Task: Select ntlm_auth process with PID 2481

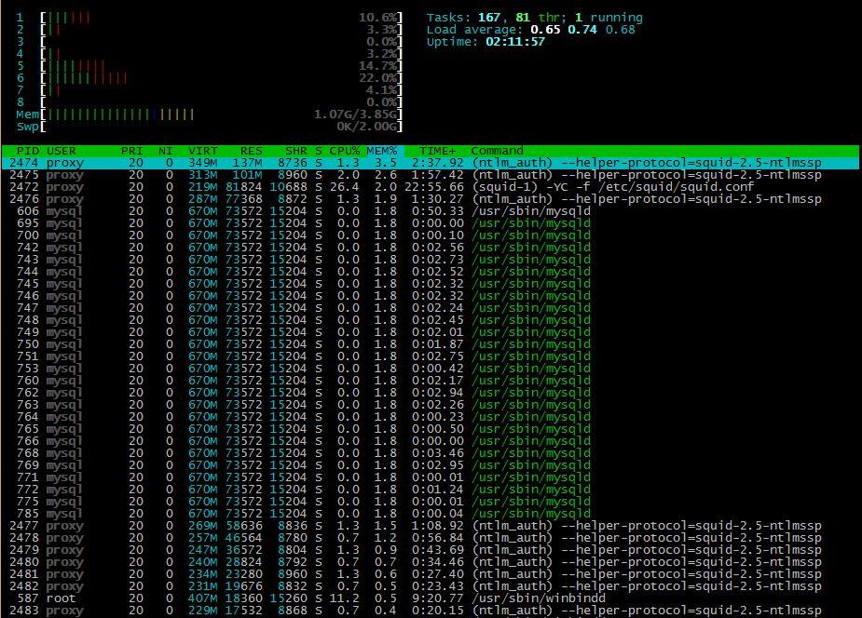Action: tap(431, 573)
